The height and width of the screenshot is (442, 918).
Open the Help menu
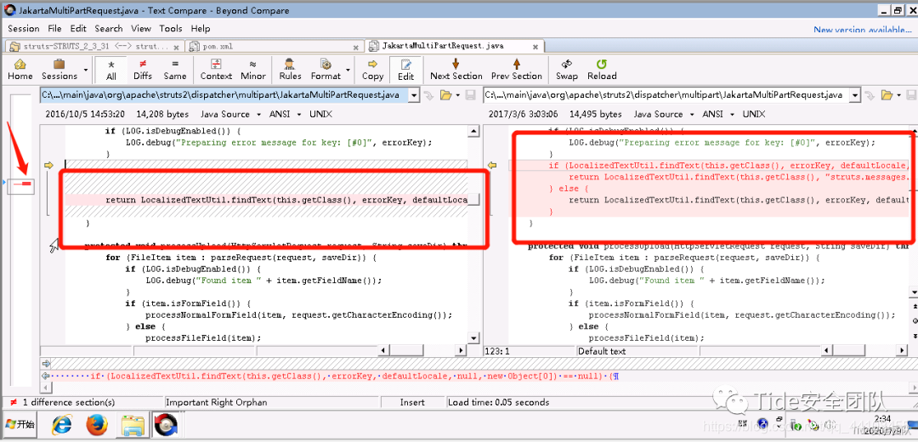(x=201, y=28)
